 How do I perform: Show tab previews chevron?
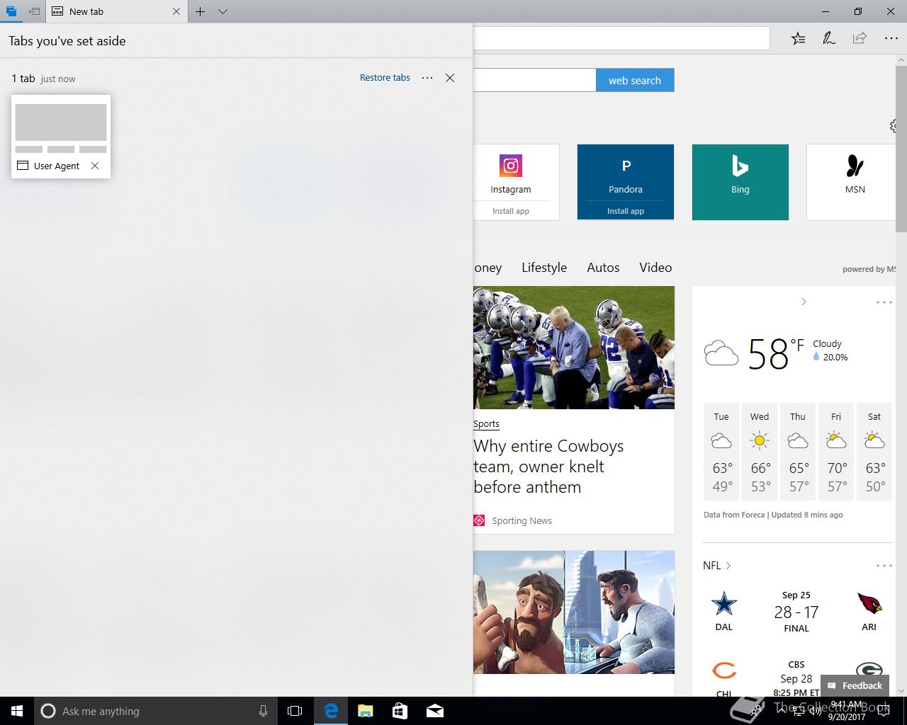pos(222,11)
